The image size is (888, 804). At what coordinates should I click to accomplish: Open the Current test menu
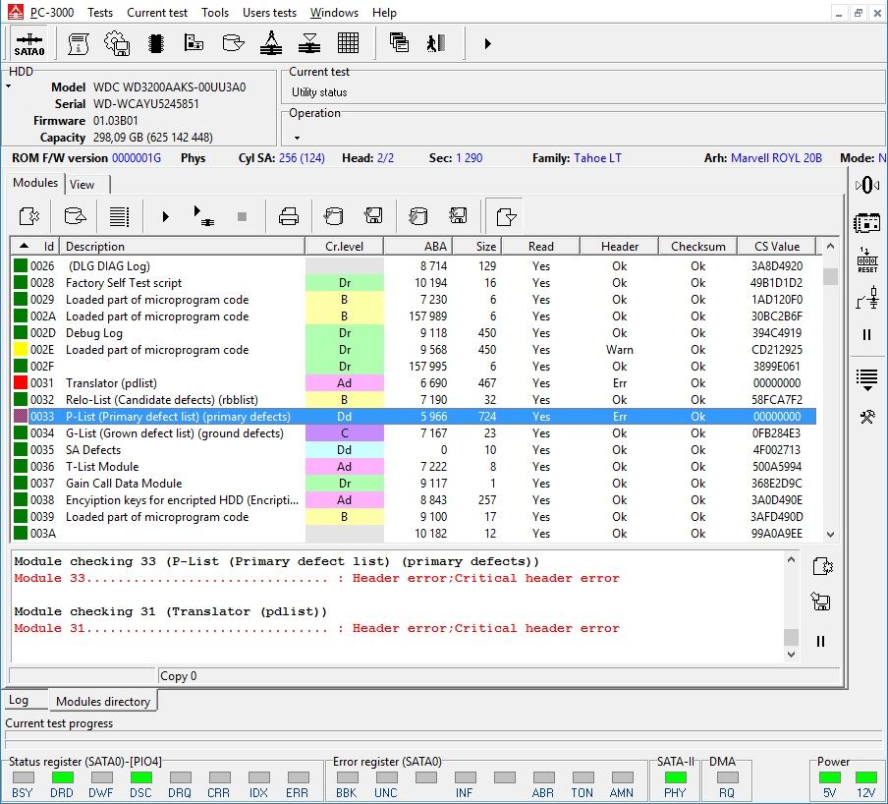[x=157, y=13]
